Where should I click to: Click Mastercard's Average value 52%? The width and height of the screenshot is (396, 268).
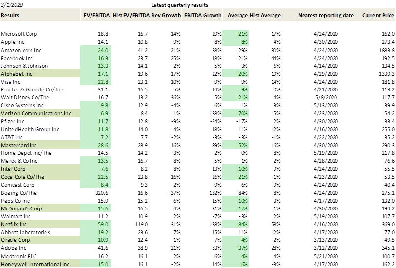236,145
